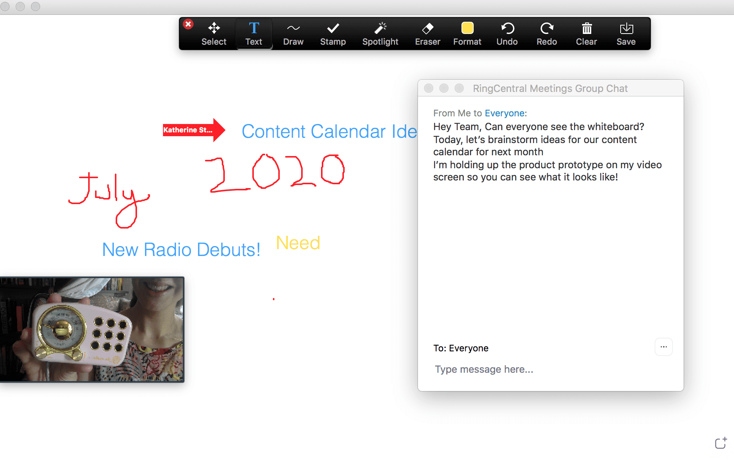Open the Stamp tool
The width and height of the screenshot is (734, 462).
(x=333, y=34)
